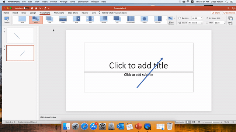Image resolution: width=236 pixels, height=132 pixels.
Task: Open Customize Quick Access Toolbar dropdown
Action: click(49, 8)
